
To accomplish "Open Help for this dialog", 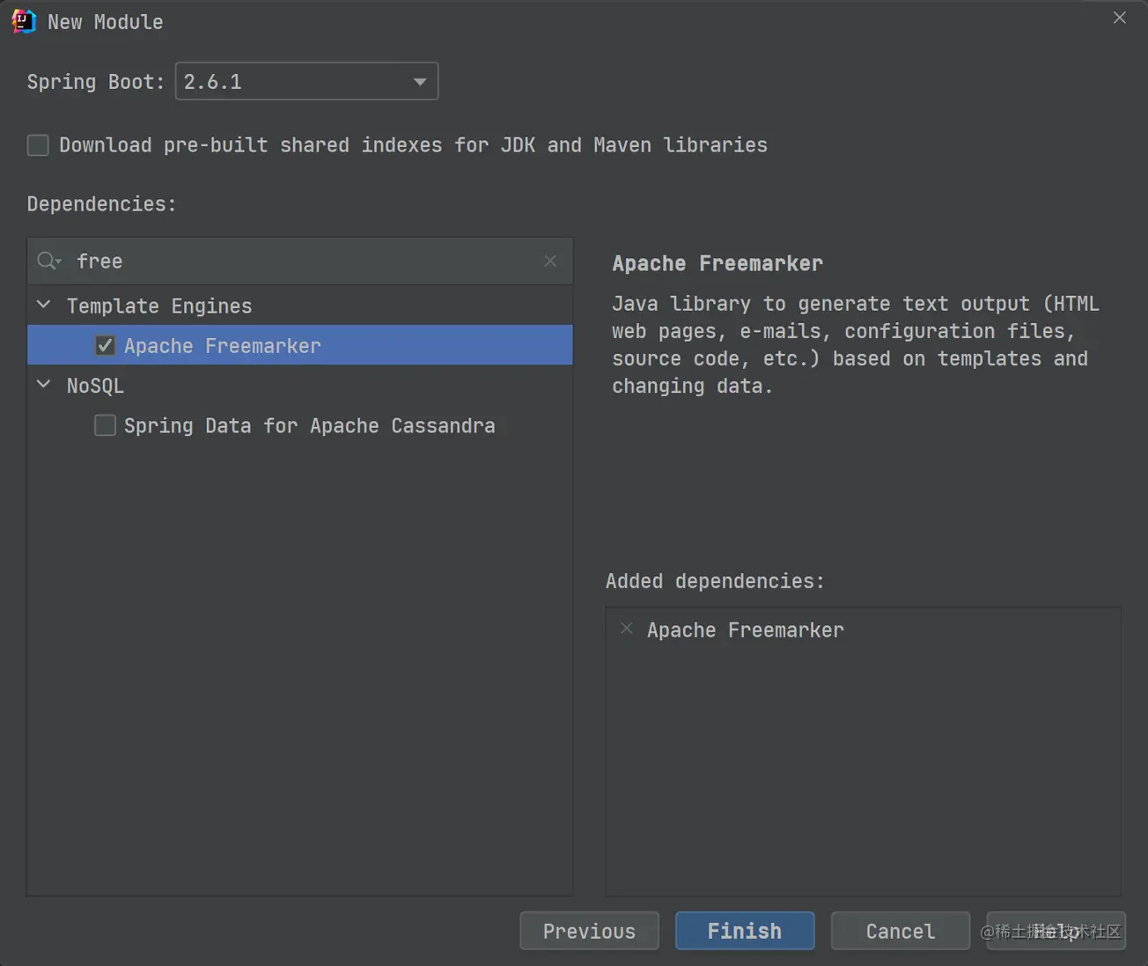I will 1056,931.
